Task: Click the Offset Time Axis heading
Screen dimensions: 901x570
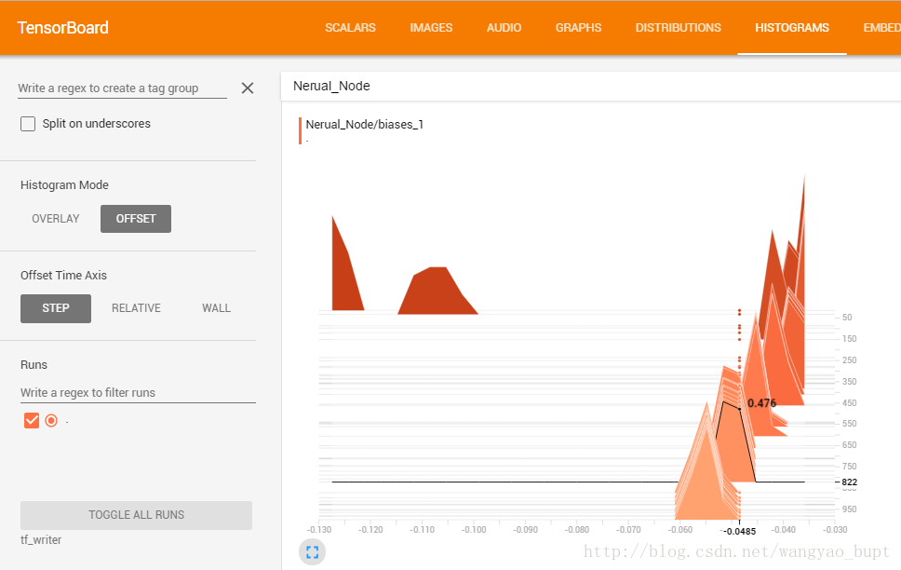Action: tap(64, 275)
